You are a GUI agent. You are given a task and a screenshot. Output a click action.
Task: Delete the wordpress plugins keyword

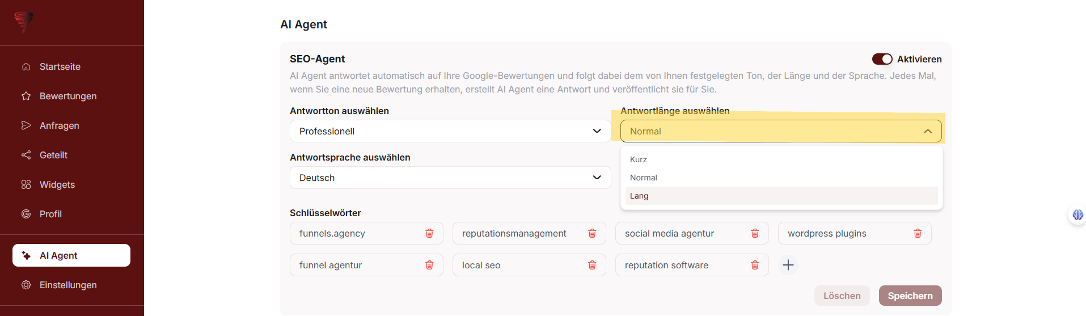coord(918,233)
